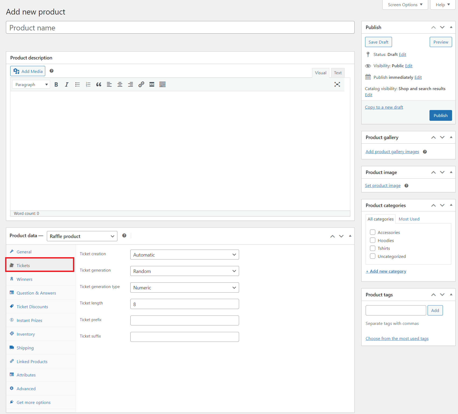458x414 pixels.
Task: Open the Ticket creation dropdown
Action: click(184, 255)
